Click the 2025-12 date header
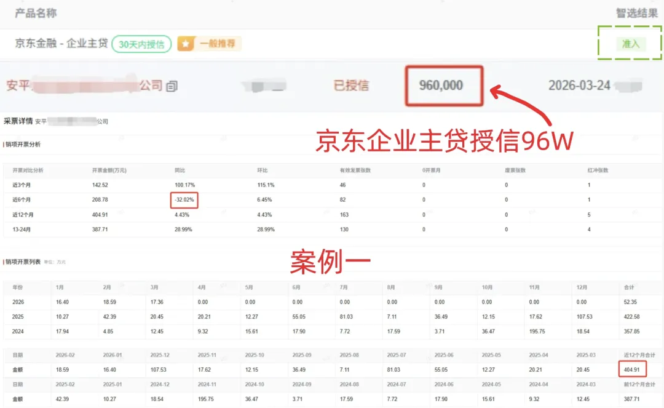Image resolution: width=664 pixels, height=408 pixels. point(160,355)
